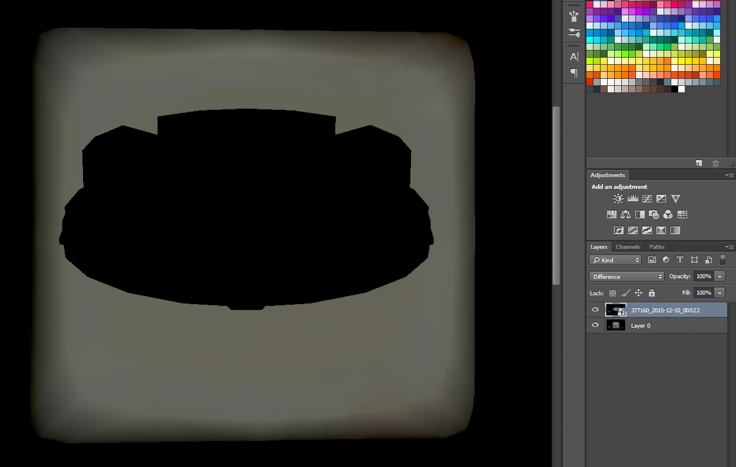
Task: Switch to the Channels tab
Action: (628, 247)
